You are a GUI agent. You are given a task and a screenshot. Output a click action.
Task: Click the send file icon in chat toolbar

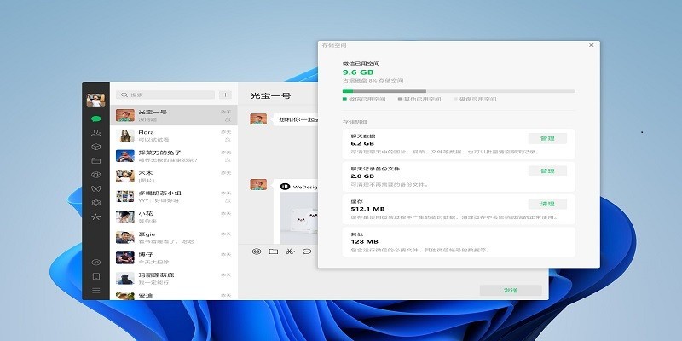tap(274, 251)
